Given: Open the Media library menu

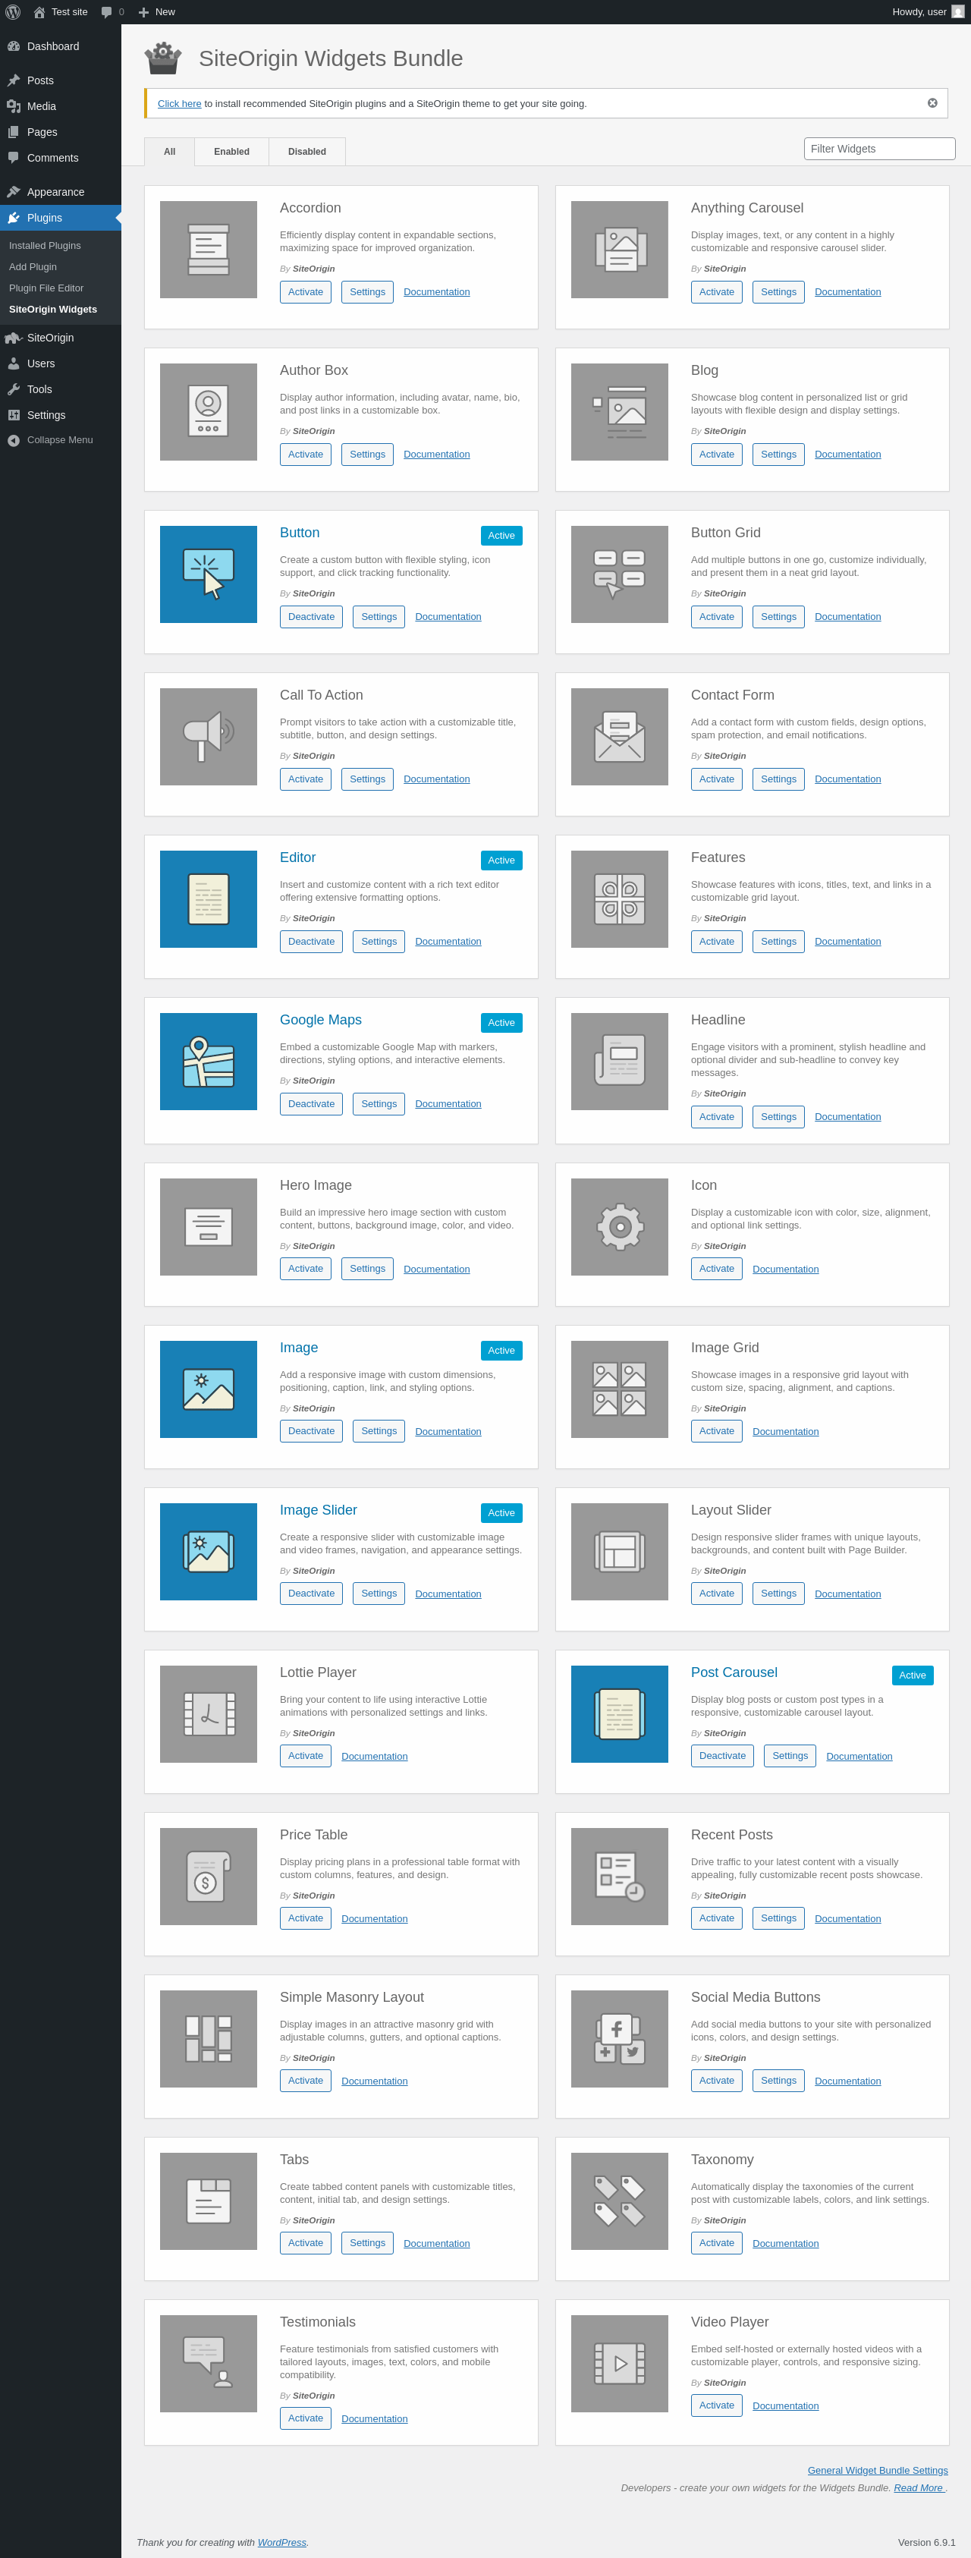Looking at the screenshot, I should pyautogui.click(x=61, y=106).
